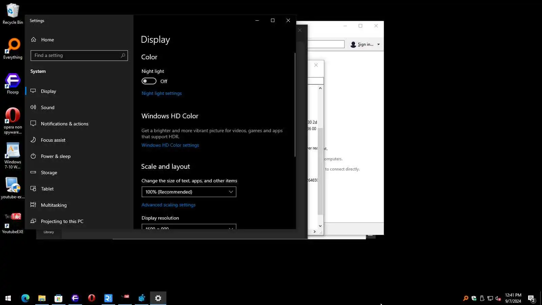Open the Windows Start menu
The width and height of the screenshot is (542, 305).
click(x=8, y=298)
